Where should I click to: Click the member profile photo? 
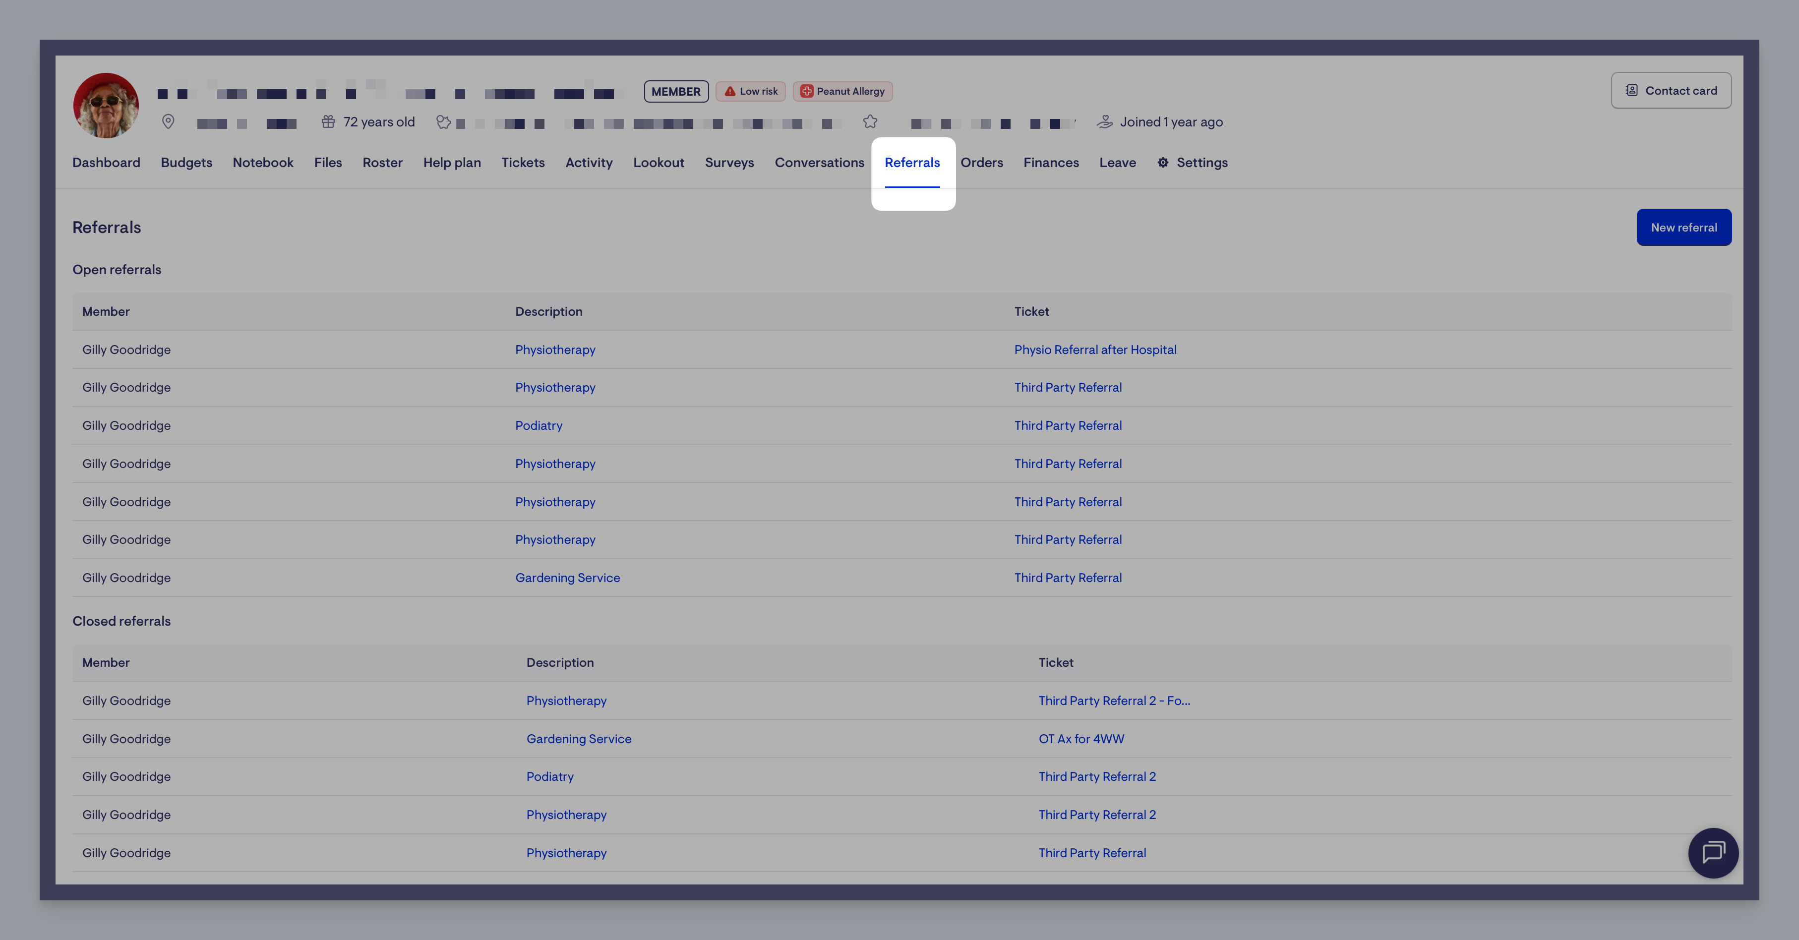(106, 106)
